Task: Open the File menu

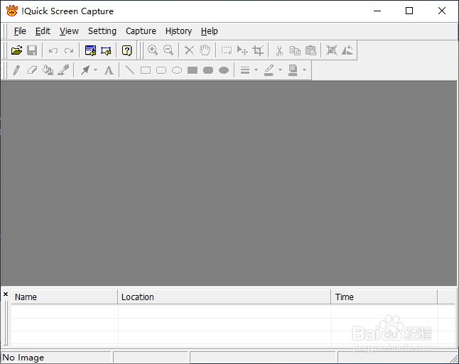Action: tap(20, 31)
